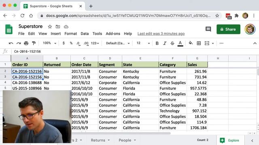Open the Help menu

[x=128, y=34]
